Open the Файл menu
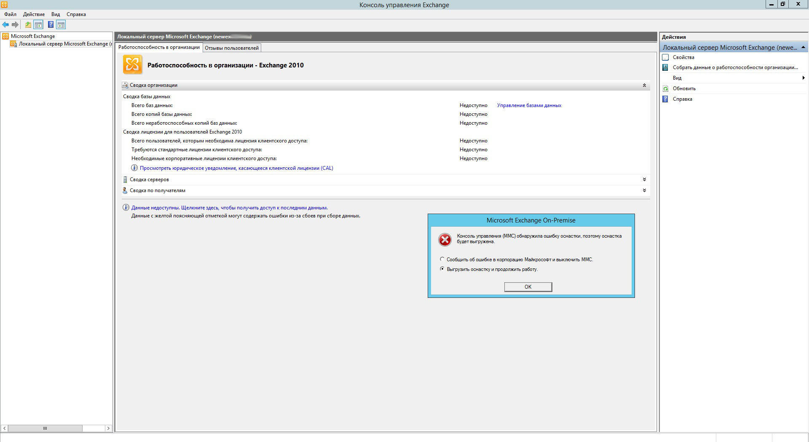Viewport: 809px width, 442px height. [x=11, y=14]
